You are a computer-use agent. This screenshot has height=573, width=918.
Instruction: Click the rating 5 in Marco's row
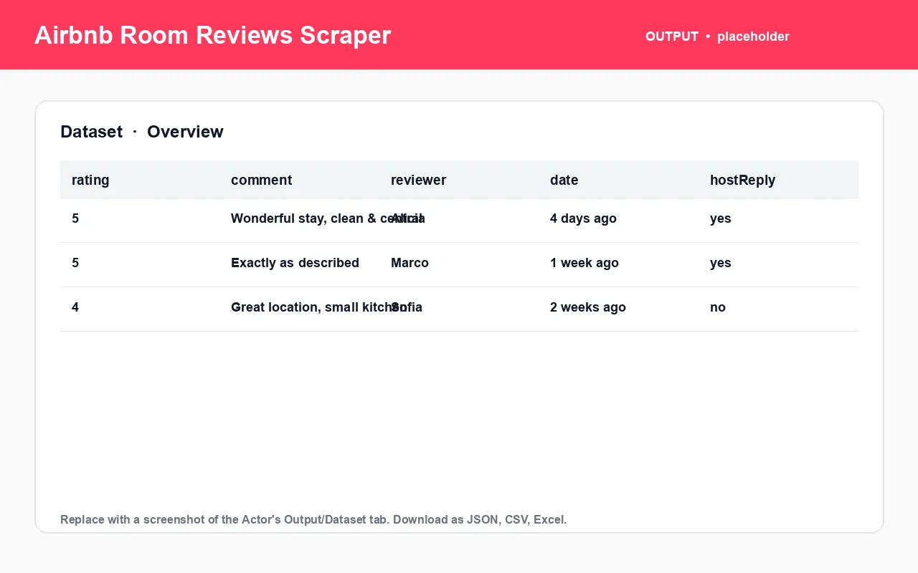75,263
